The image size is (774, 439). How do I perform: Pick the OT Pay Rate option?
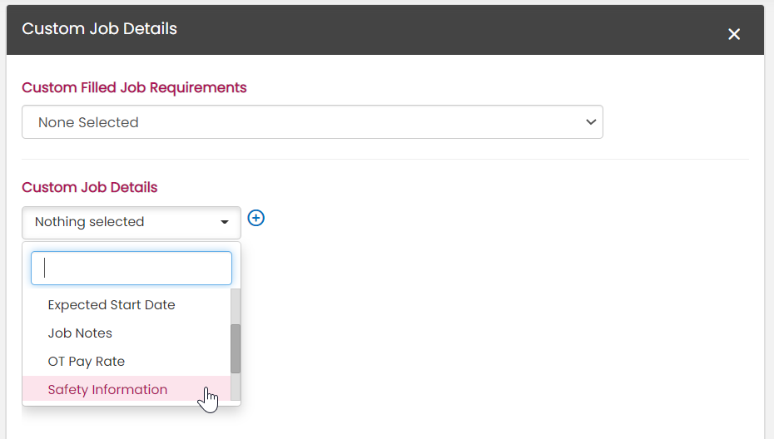pos(87,362)
